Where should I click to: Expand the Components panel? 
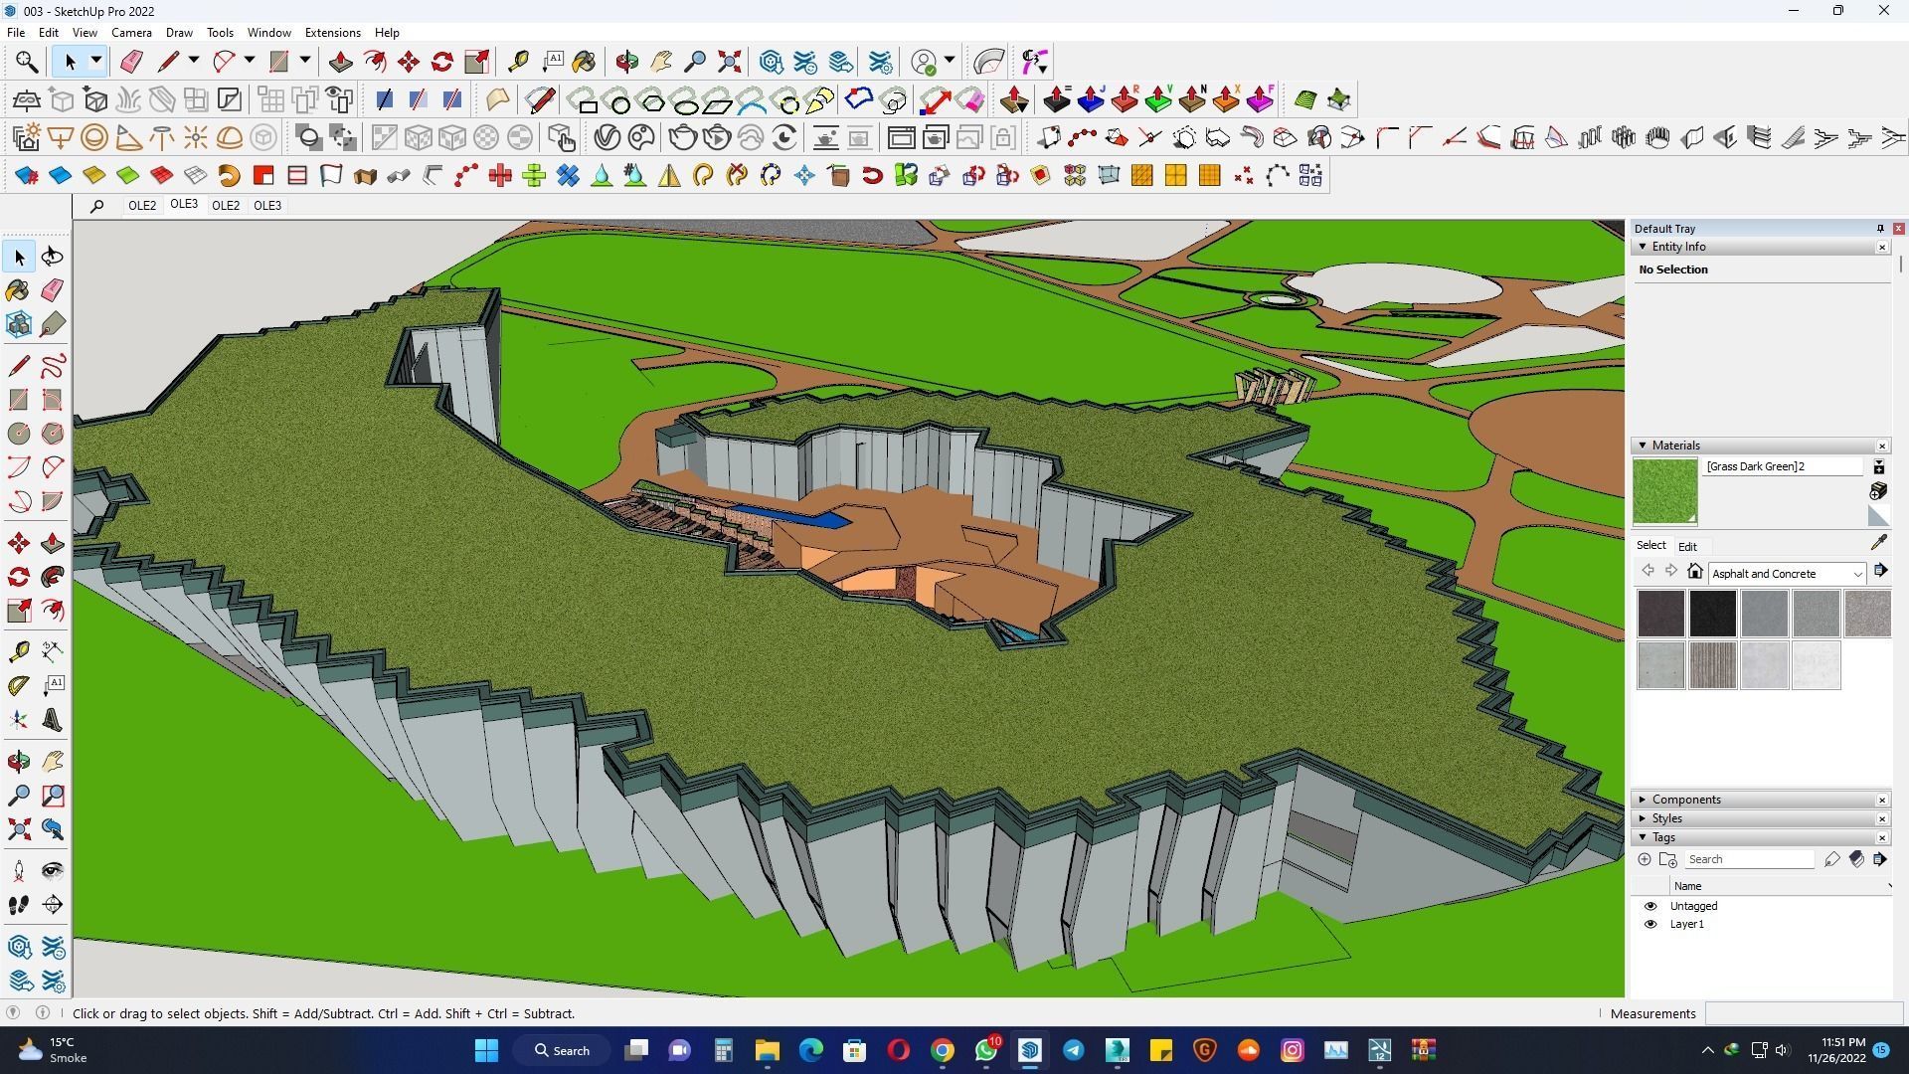pyautogui.click(x=1685, y=800)
